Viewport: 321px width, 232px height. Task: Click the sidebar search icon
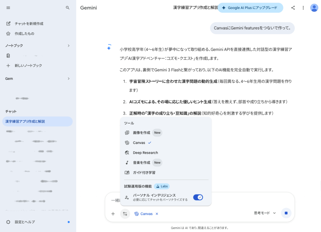click(x=68, y=8)
